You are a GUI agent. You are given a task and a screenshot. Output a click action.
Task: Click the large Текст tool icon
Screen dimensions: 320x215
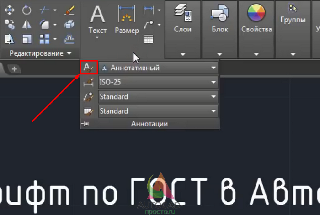[x=97, y=14]
